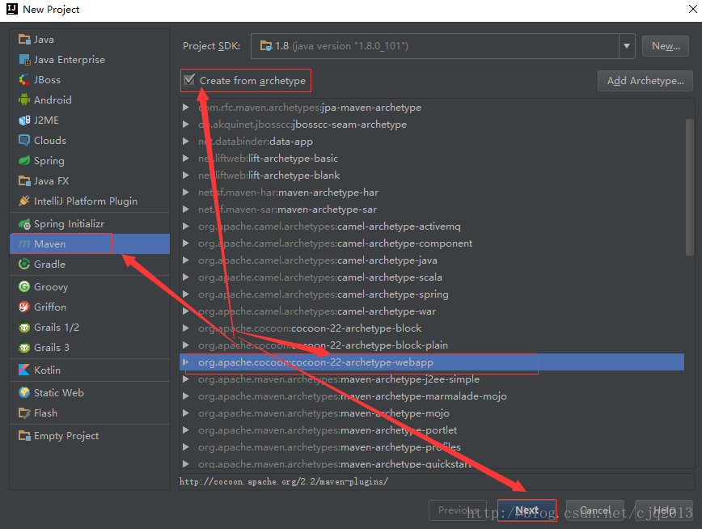
Task: Select IntelliJ Platform Plugin icon
Action: coord(24,201)
